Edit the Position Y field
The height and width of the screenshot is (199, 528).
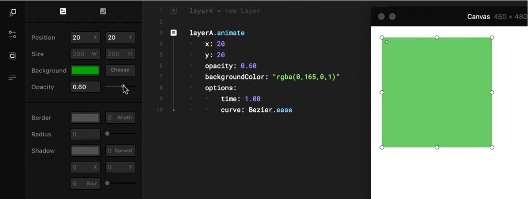(x=121, y=37)
